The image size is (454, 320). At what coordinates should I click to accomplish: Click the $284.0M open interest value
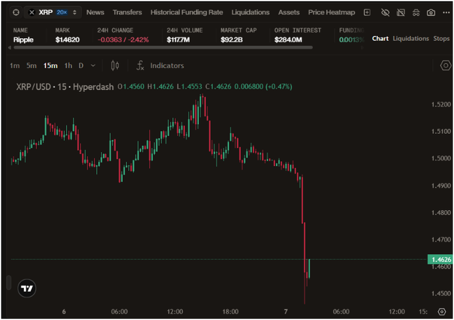(x=288, y=39)
